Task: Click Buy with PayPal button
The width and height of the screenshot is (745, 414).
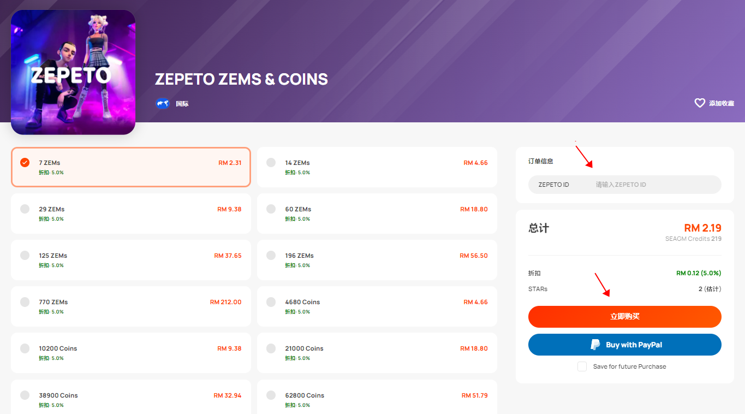Action: [625, 345]
